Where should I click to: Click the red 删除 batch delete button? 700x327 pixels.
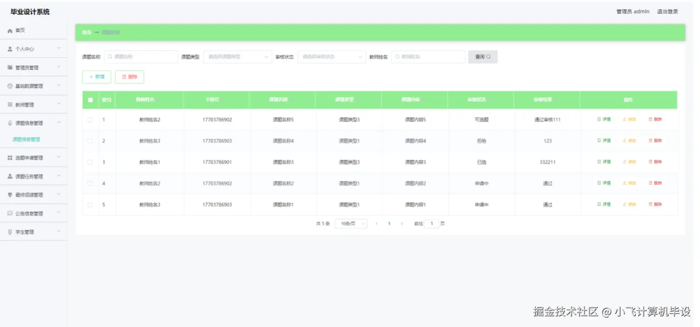(x=130, y=77)
